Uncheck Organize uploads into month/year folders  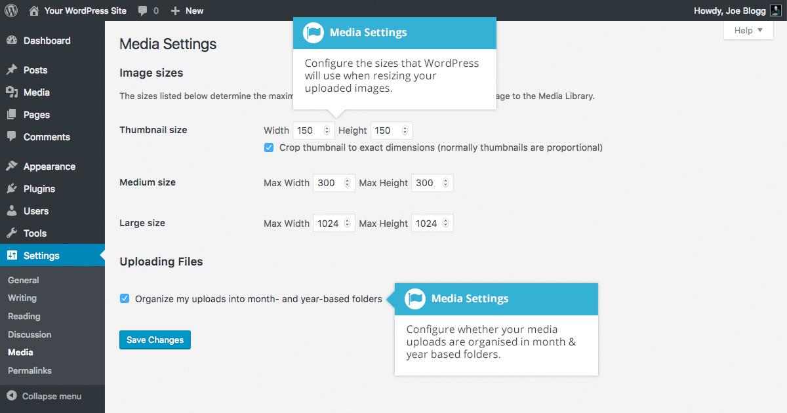click(125, 298)
